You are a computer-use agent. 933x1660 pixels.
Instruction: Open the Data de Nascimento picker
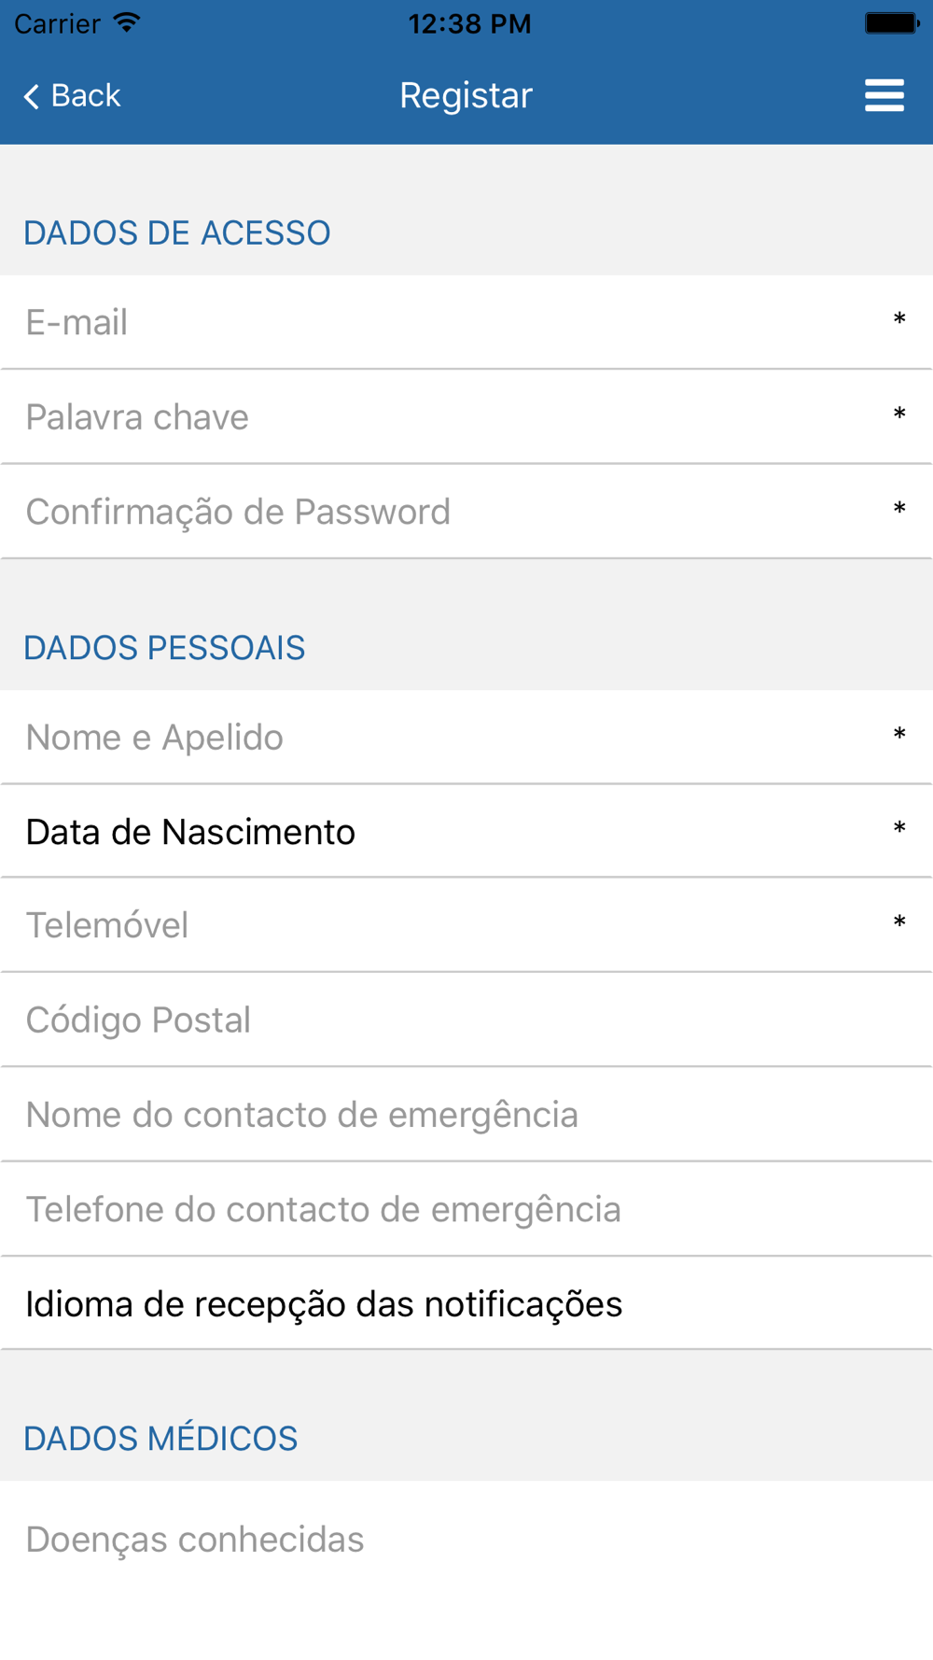(x=466, y=831)
